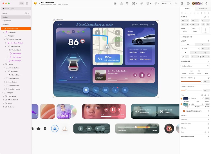Select the Explorations page
Viewport: 211px width, 154px height.
coord(7,21)
